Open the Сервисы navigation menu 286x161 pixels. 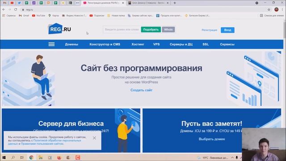[227, 44]
